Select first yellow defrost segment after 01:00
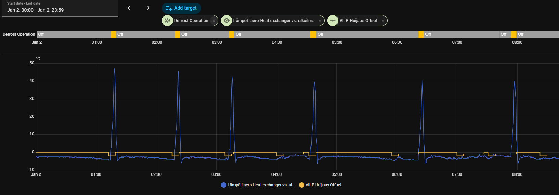This screenshot has width=559, height=195. [113, 34]
